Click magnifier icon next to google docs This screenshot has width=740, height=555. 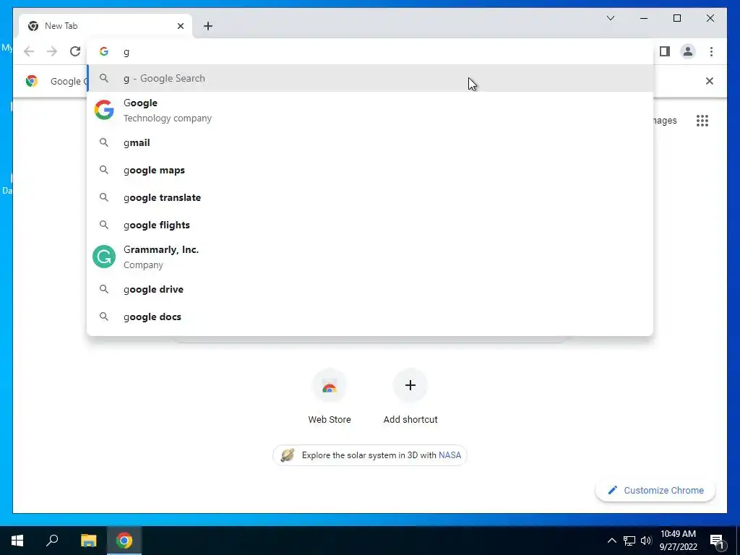pos(104,317)
